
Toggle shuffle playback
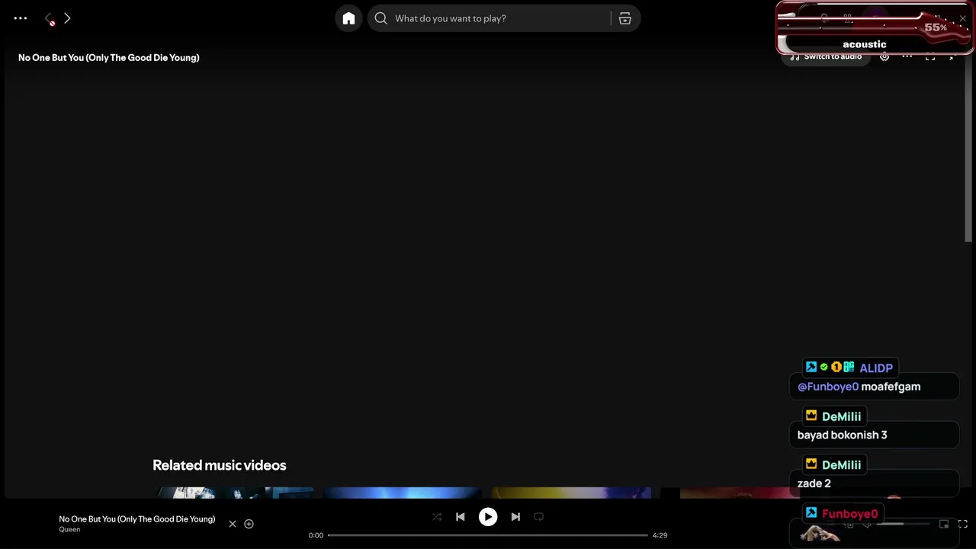437,517
